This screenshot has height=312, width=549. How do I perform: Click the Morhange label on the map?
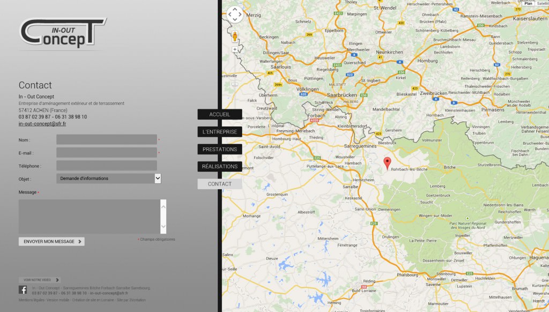click(252, 216)
